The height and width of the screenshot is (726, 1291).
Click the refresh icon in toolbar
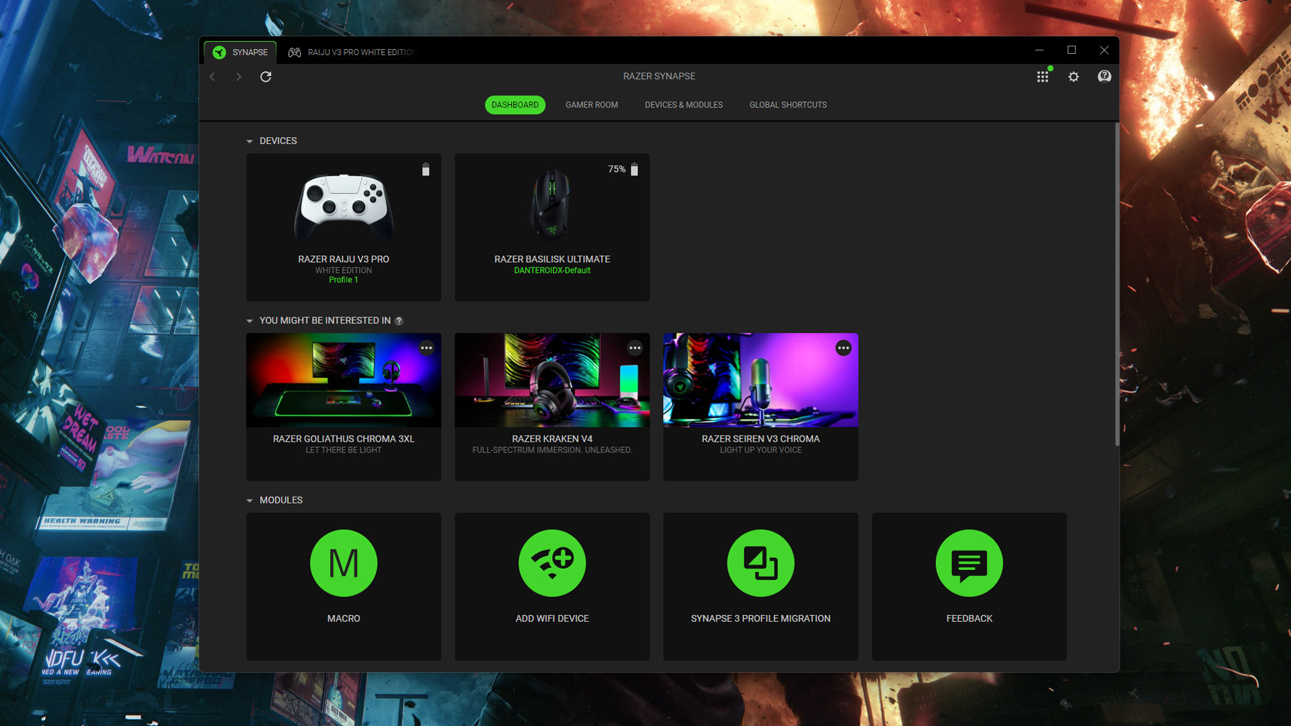266,77
